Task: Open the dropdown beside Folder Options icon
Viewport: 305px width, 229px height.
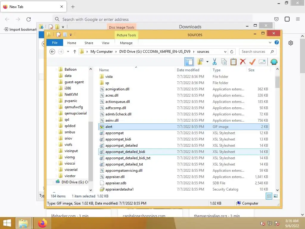Action: (207, 62)
